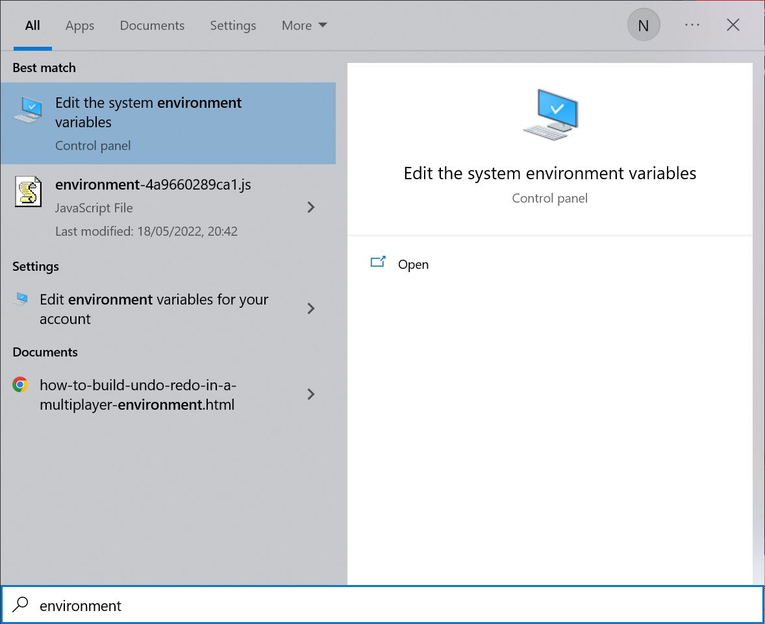This screenshot has width=765, height=624.
Task: Click Open in the preview pane
Action: (413, 264)
